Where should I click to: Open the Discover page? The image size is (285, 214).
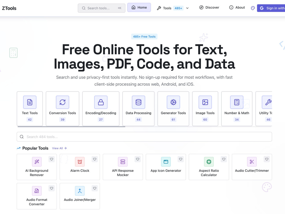pyautogui.click(x=209, y=7)
